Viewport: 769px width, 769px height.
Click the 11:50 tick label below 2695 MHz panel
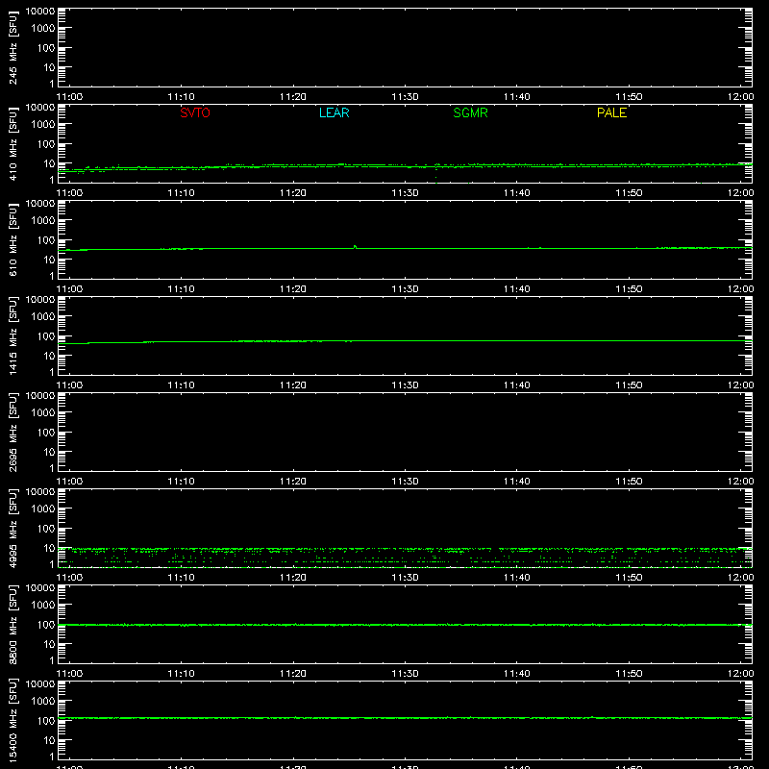(629, 482)
